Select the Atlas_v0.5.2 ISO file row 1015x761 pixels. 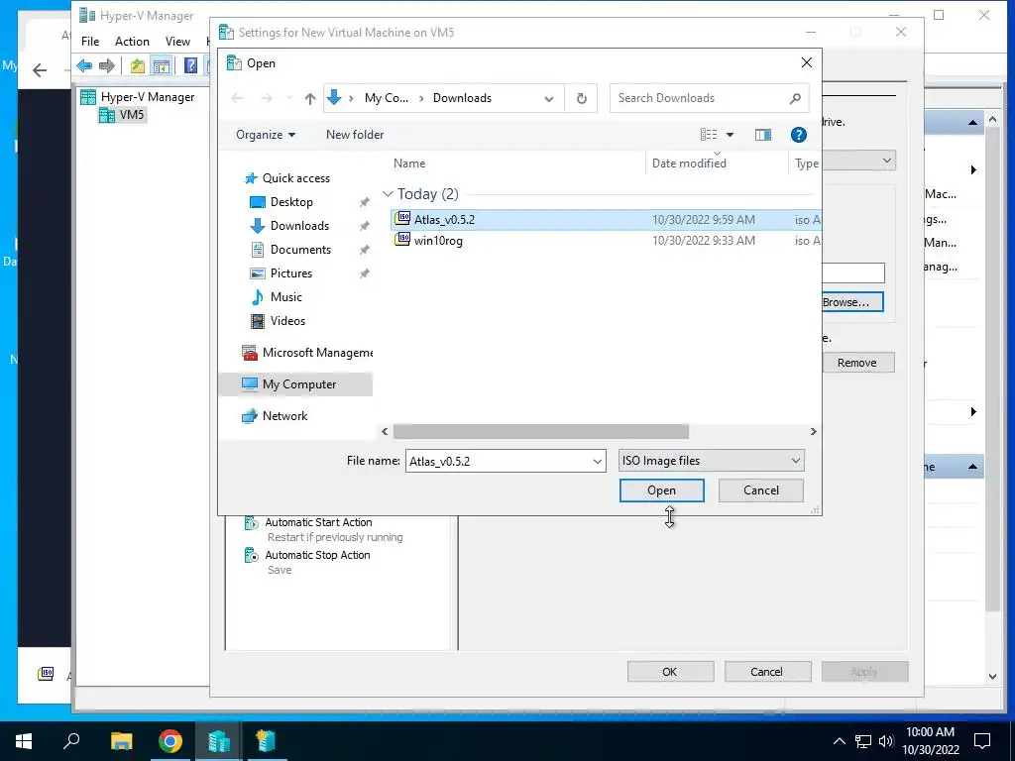[606, 220]
